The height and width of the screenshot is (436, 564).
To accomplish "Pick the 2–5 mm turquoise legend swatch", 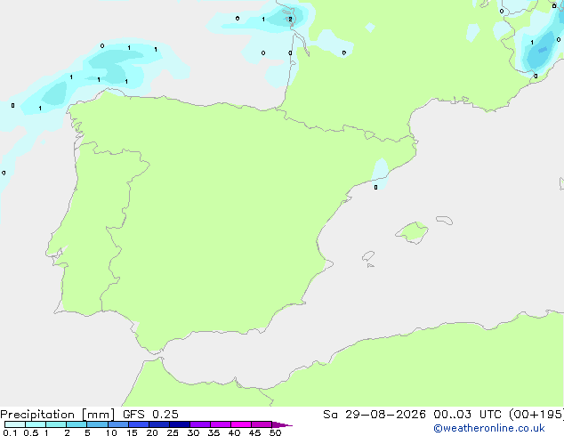I will [x=77, y=424].
